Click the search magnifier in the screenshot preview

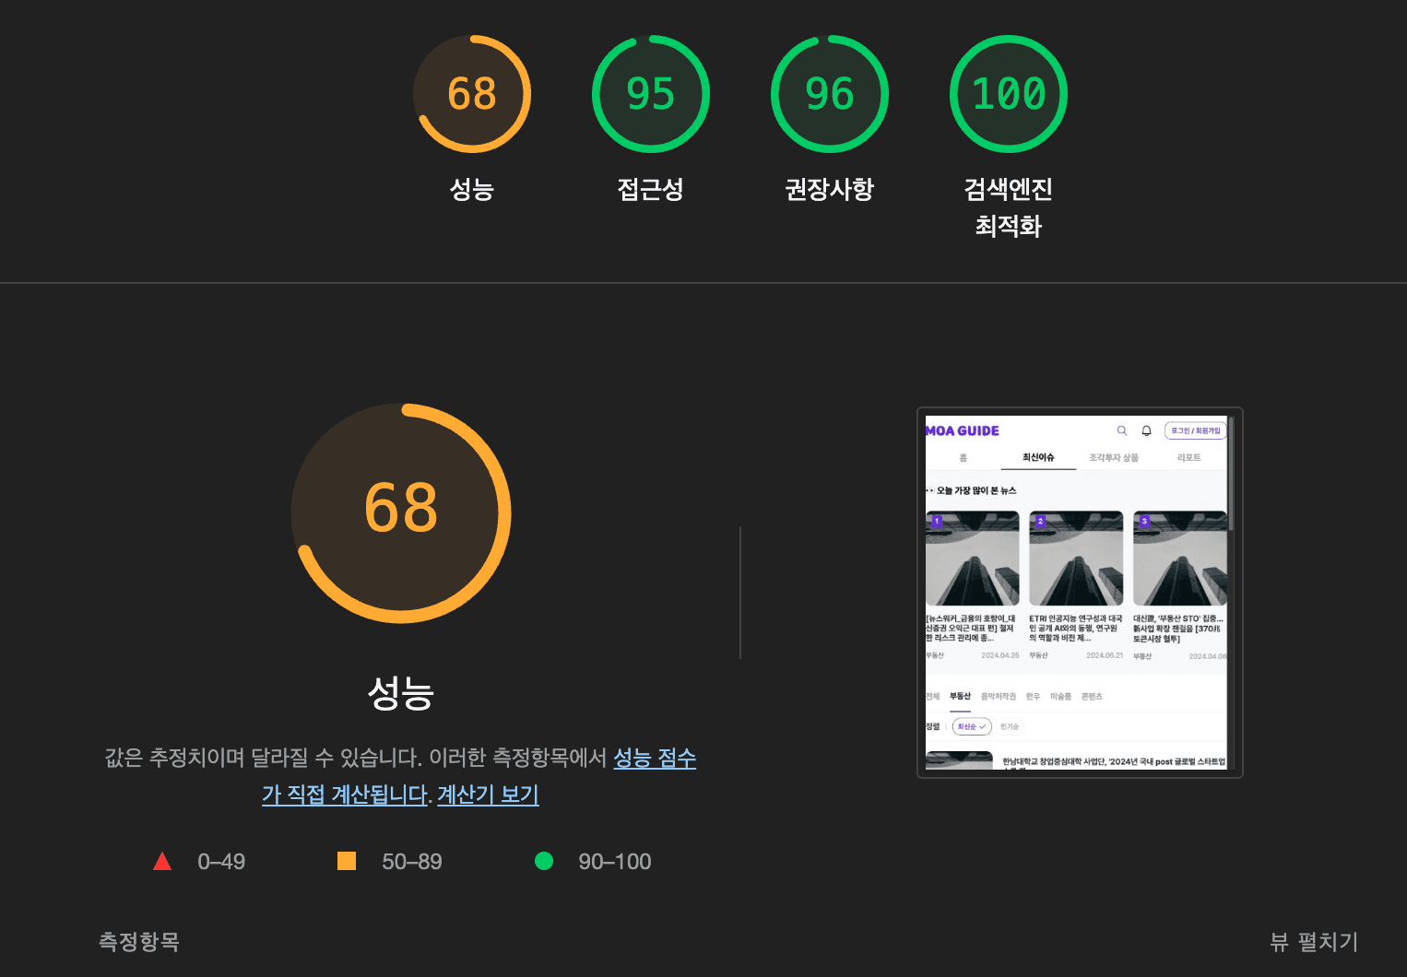pyautogui.click(x=1122, y=430)
